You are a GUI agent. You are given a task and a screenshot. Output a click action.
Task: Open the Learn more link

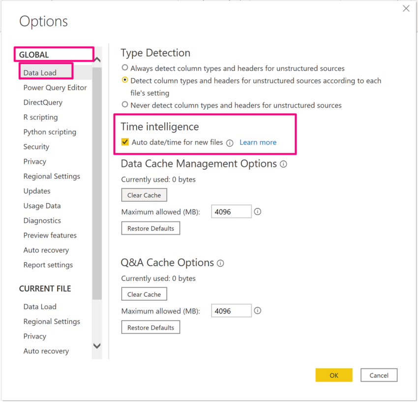[x=258, y=142]
